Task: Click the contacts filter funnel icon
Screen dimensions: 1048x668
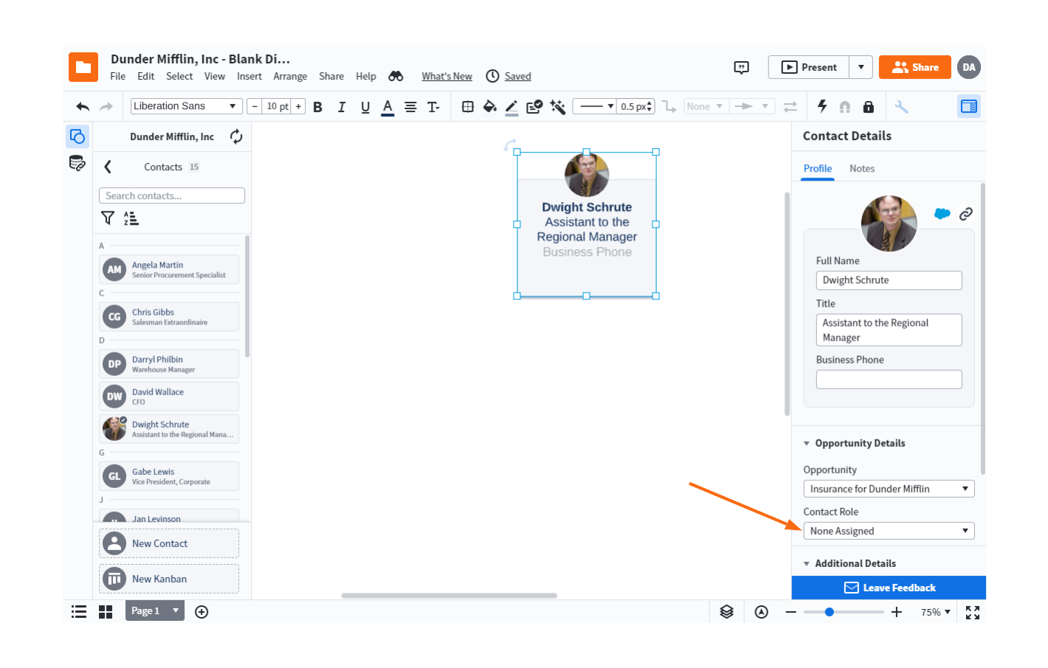Action: click(x=108, y=218)
